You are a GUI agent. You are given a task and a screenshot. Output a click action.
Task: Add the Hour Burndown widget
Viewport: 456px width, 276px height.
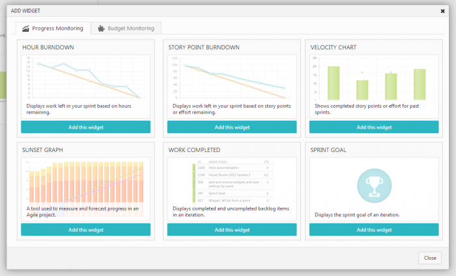85,127
